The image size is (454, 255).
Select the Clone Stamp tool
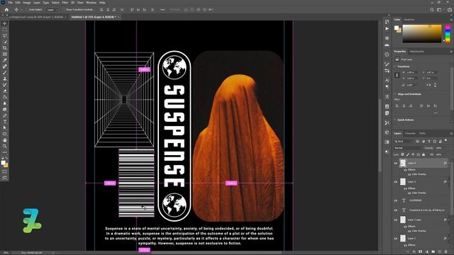[5, 79]
